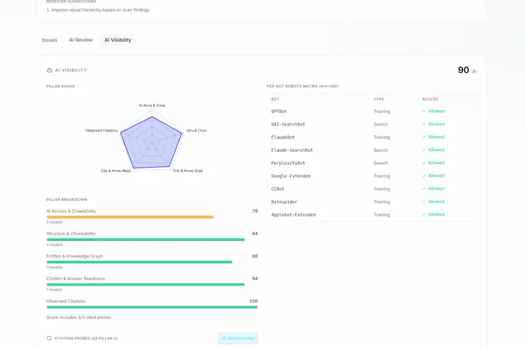Click the sparkle icon in Re-run probe
The width and height of the screenshot is (525, 347).
click(224, 338)
